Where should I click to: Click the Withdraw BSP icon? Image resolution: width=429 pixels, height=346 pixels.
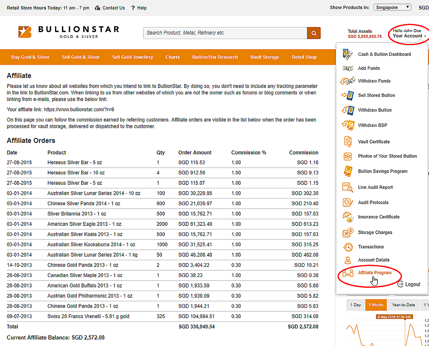click(347, 125)
